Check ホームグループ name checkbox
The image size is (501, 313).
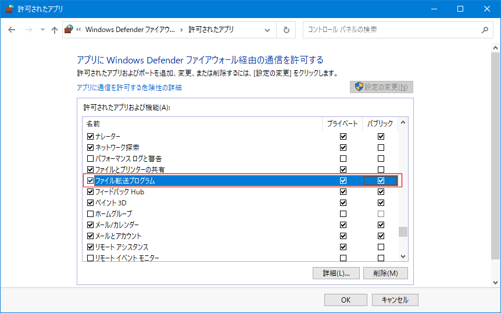91,214
